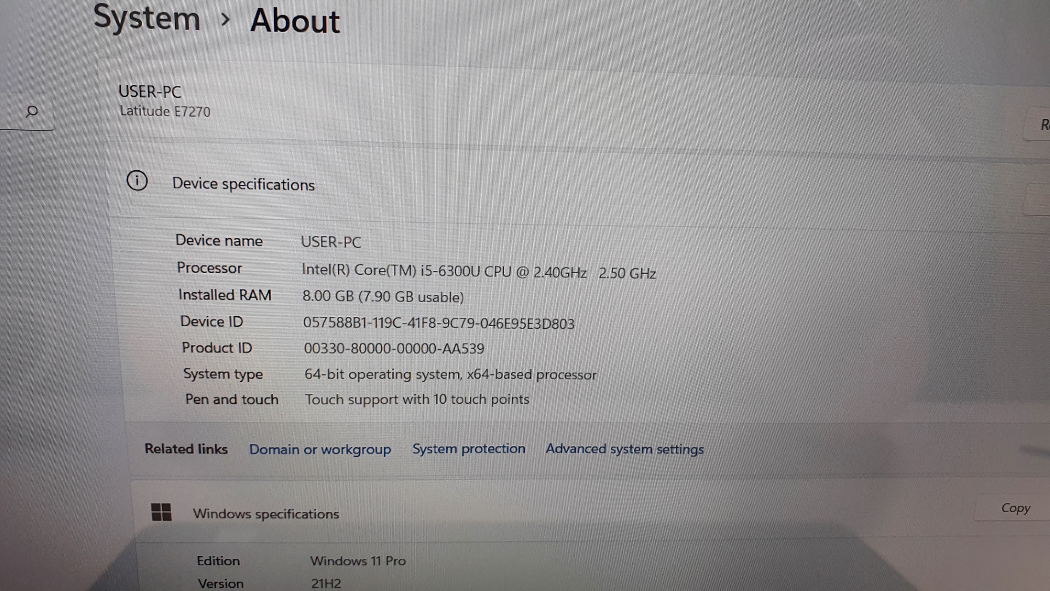Select the Product ID 00330-80000-00000-AA539
Image resolution: width=1050 pixels, height=591 pixels.
point(394,349)
